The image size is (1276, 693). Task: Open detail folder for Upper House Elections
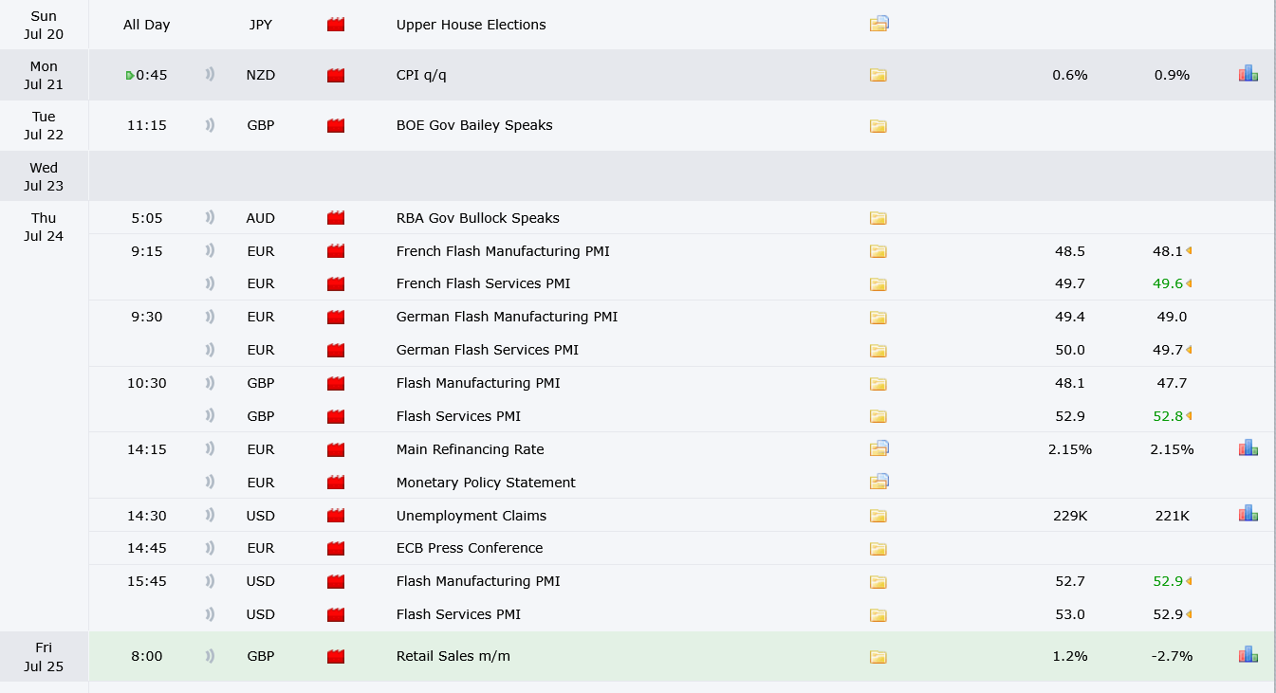point(878,25)
